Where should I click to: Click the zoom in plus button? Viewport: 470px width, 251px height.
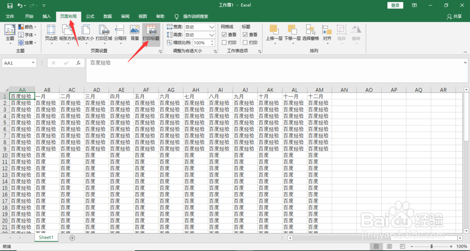[x=451, y=246]
